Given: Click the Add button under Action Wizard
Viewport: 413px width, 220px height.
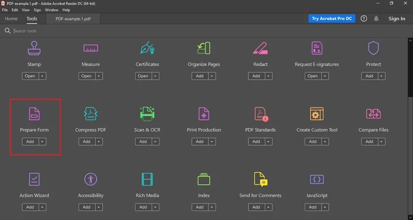Looking at the screenshot, I should [30, 207].
